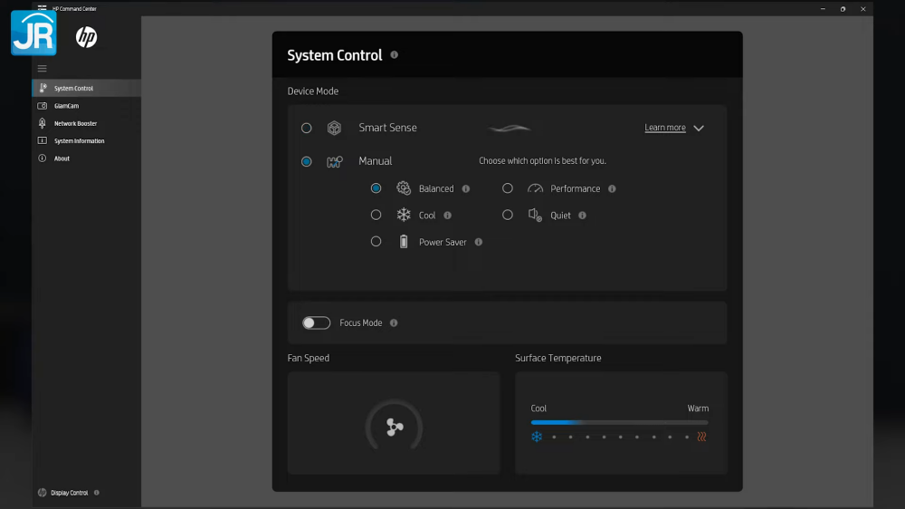Select the Smart Sense radio button
Screen dimensions: 905x509
click(307, 129)
